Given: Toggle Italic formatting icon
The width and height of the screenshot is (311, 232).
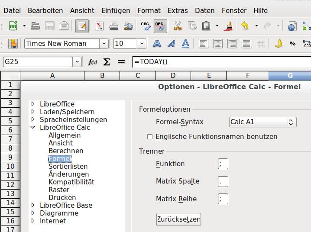Looking at the screenshot, I should (172, 43).
